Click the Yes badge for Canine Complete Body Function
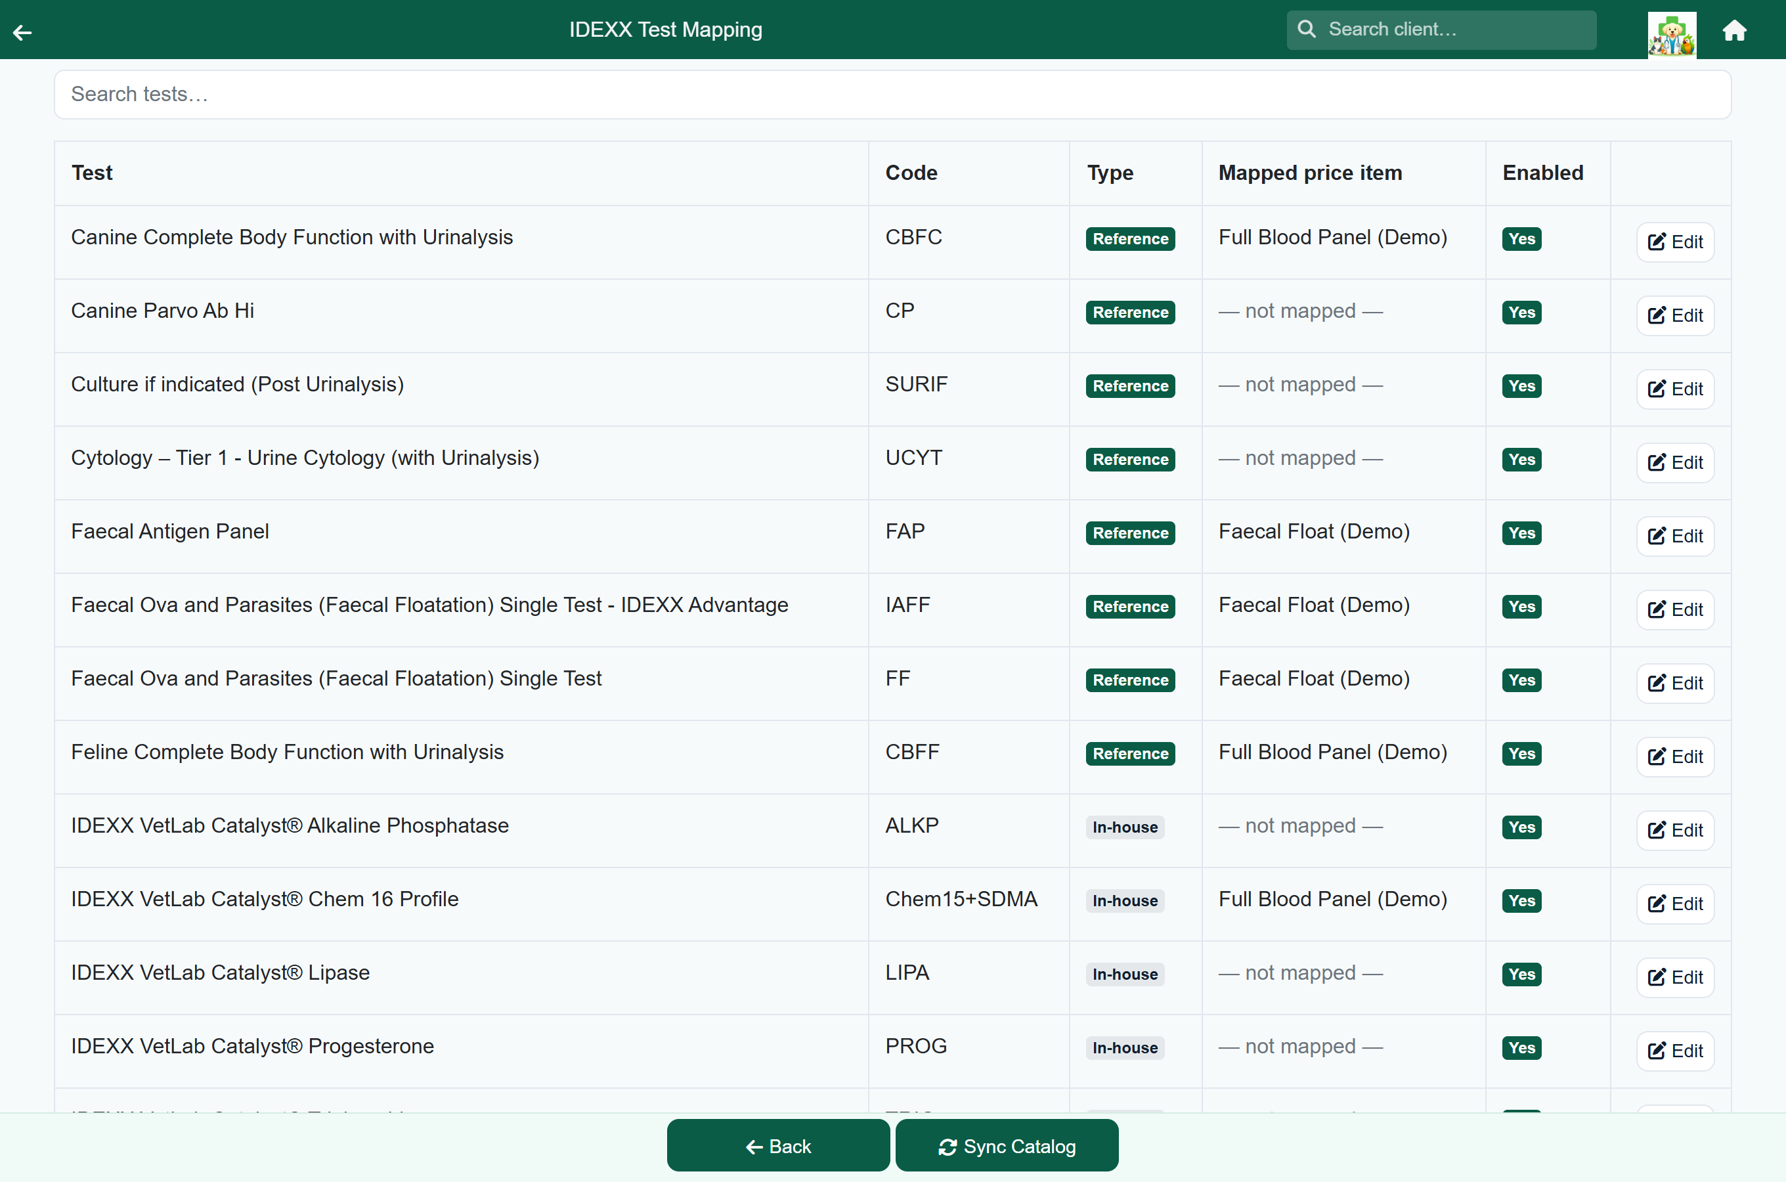The height and width of the screenshot is (1182, 1786). coord(1521,239)
